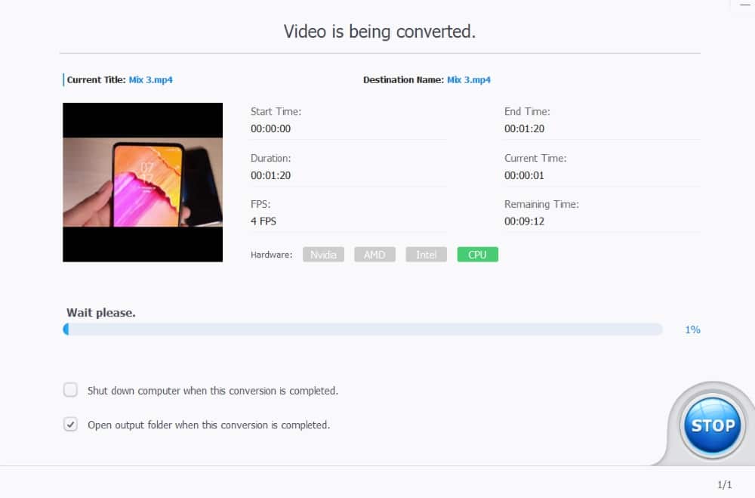Screen dimensions: 755x498
Task: Click the Duration value under Duration label
Action: [270, 175]
